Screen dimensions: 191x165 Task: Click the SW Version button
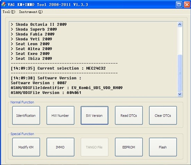94,116
